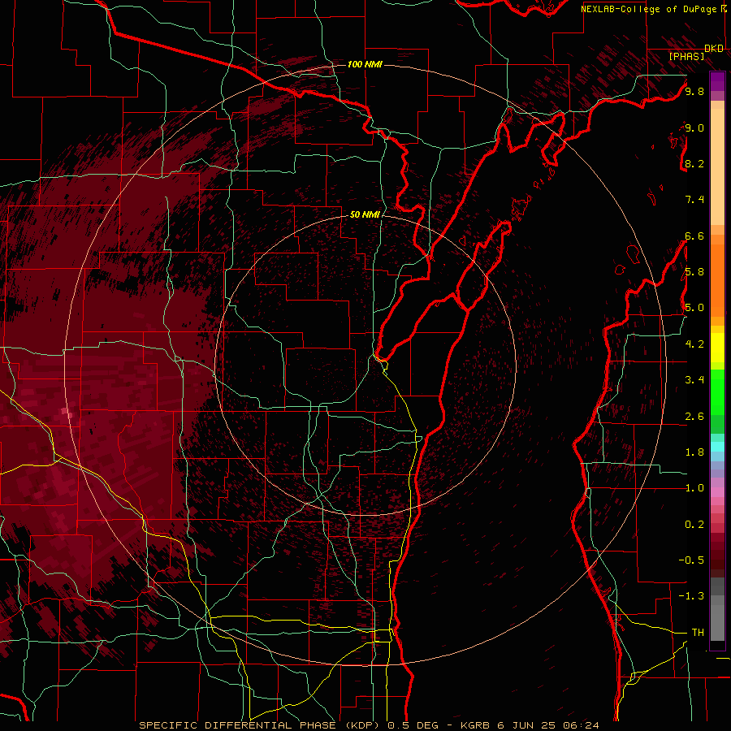Select the 9.0 scale value
Screen dimensions: 731x731
click(694, 128)
